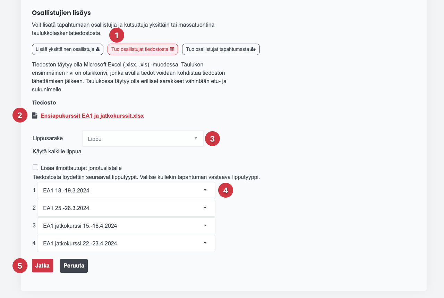Select 'Tuo osallistujat tiedostosta' button
This screenshot has height=298, width=444.
click(x=143, y=49)
